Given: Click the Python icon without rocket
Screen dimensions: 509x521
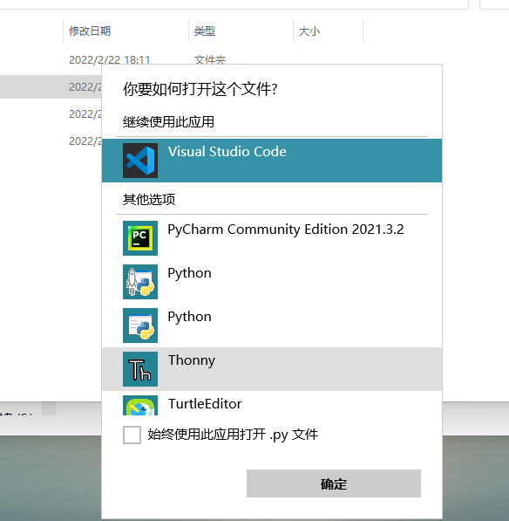Looking at the screenshot, I should coord(140,326).
